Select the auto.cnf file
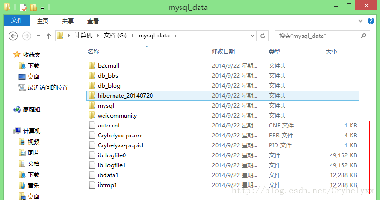The image size is (380, 200). coord(223,125)
